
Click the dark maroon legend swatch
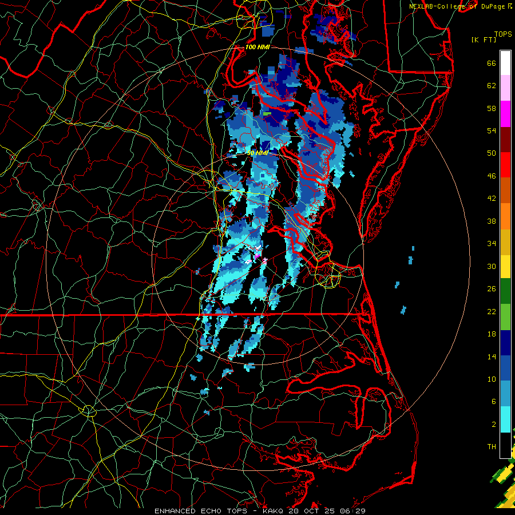(505, 139)
